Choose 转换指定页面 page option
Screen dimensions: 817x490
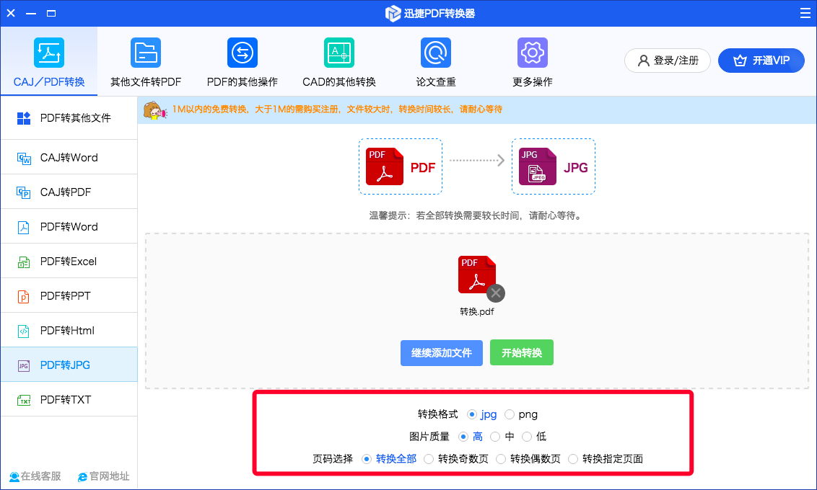573,459
